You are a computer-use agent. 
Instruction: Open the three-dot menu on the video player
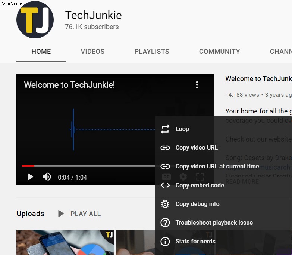coord(197,85)
